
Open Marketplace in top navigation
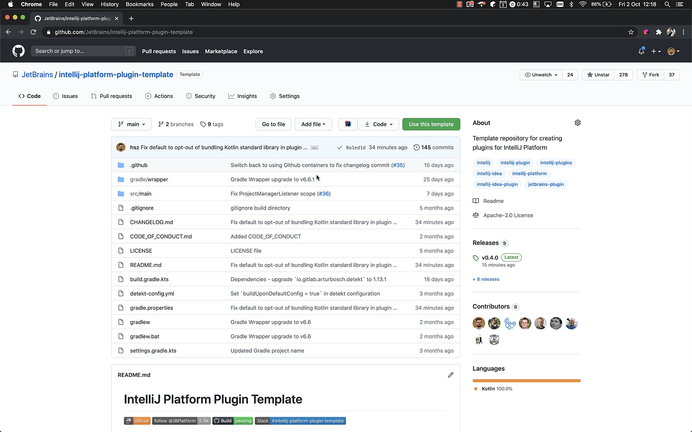pyautogui.click(x=221, y=51)
